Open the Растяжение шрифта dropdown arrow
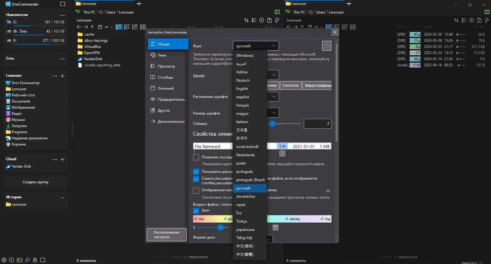 point(274,97)
